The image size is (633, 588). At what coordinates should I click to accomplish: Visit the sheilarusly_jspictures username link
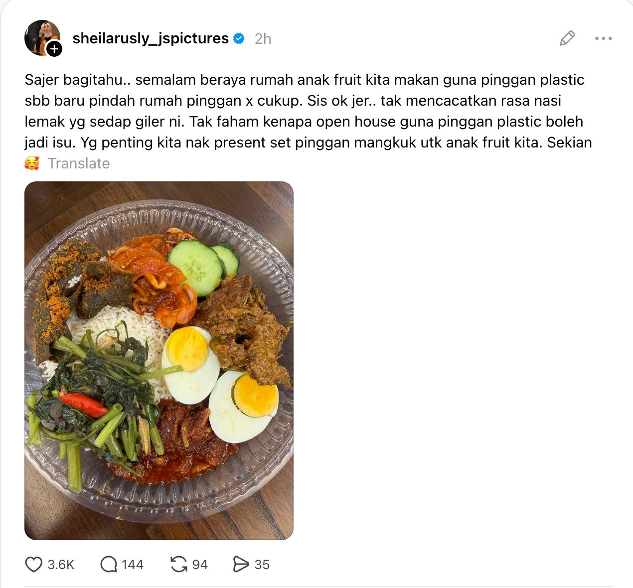pyautogui.click(x=151, y=38)
